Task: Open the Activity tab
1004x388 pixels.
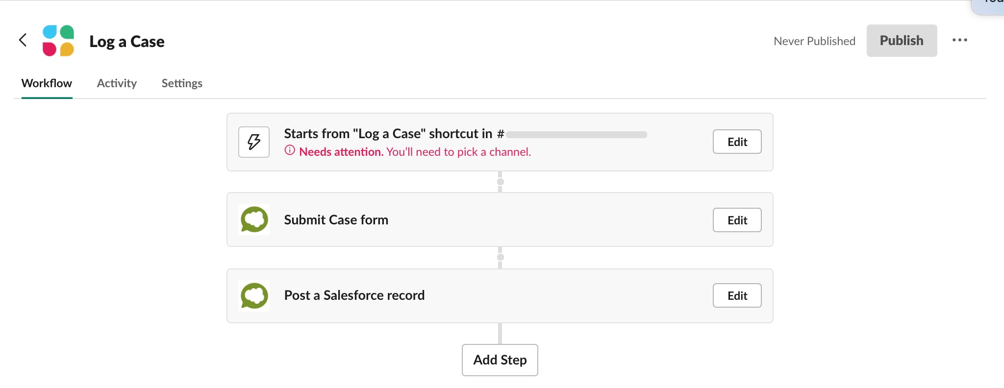Action: tap(117, 83)
